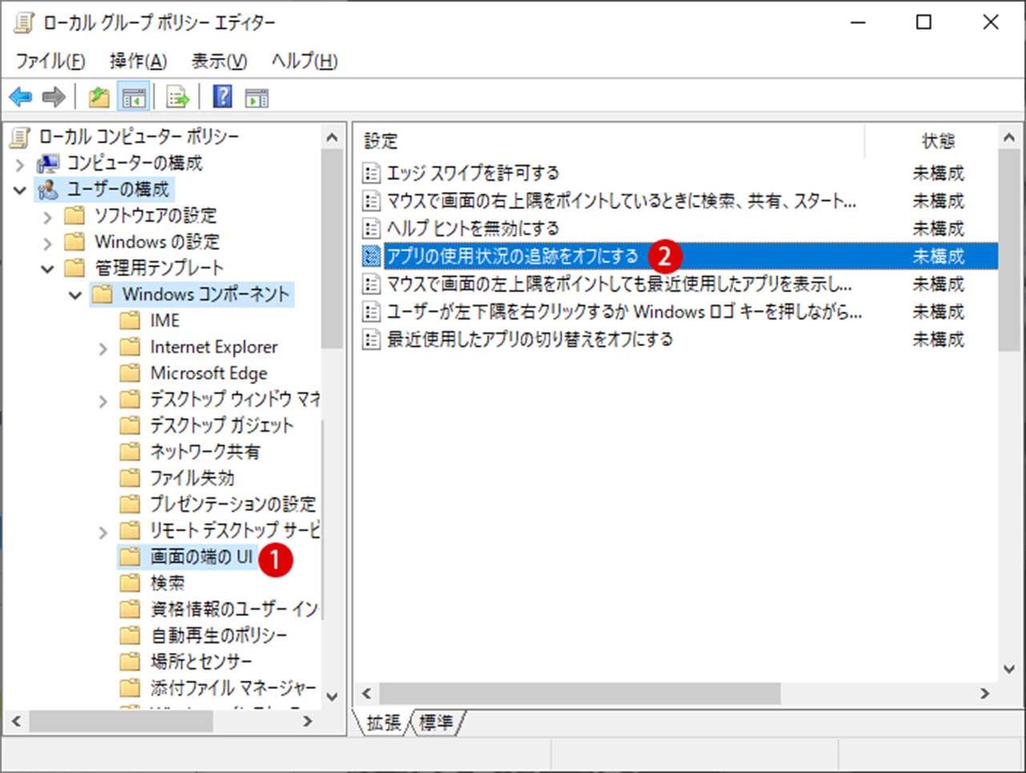Click tree pane vertical scrollbar down arrow

[333, 697]
